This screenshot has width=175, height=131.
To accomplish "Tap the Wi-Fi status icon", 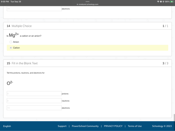I will click(x=158, y=2).
